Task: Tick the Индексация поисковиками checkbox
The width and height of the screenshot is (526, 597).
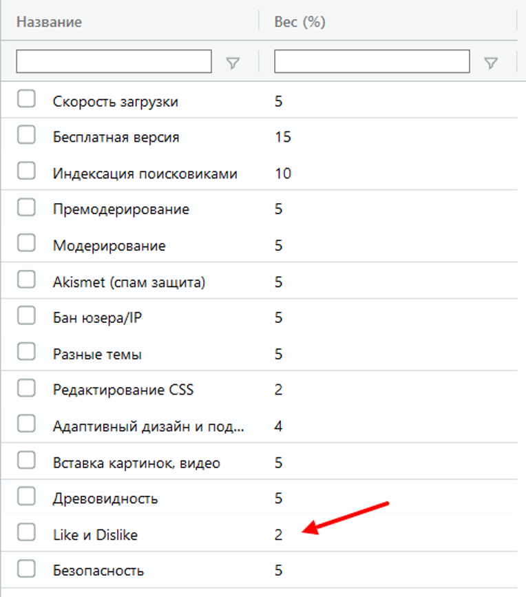Action: (26, 171)
